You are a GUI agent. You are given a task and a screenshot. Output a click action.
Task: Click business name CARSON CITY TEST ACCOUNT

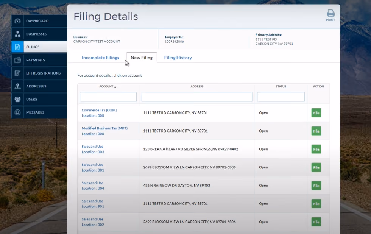97,41
